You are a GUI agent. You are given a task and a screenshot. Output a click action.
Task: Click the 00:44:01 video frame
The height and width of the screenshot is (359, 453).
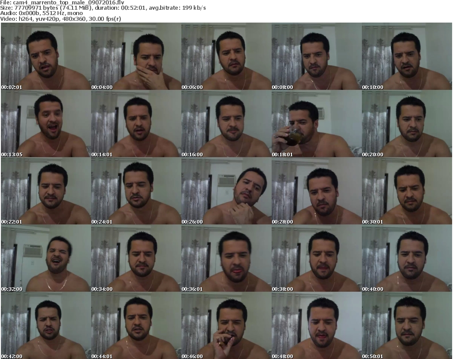[x=136, y=325]
